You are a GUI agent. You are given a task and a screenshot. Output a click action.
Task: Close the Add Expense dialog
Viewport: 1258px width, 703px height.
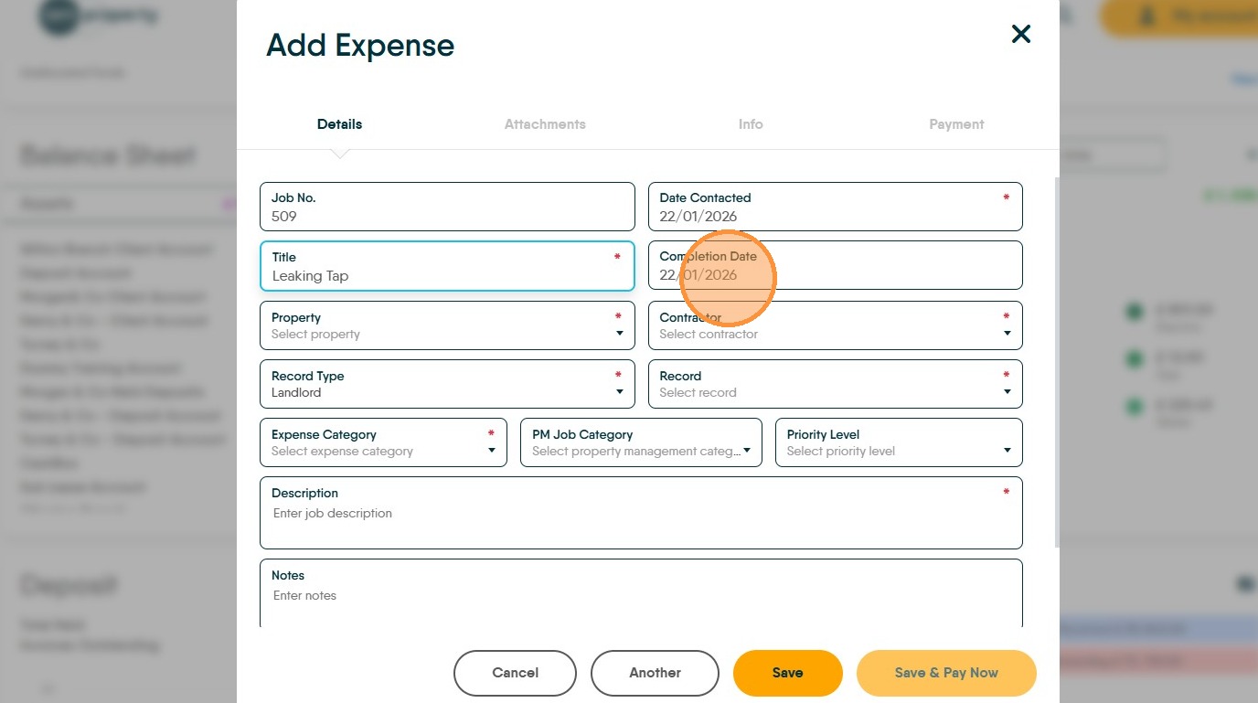click(1020, 35)
